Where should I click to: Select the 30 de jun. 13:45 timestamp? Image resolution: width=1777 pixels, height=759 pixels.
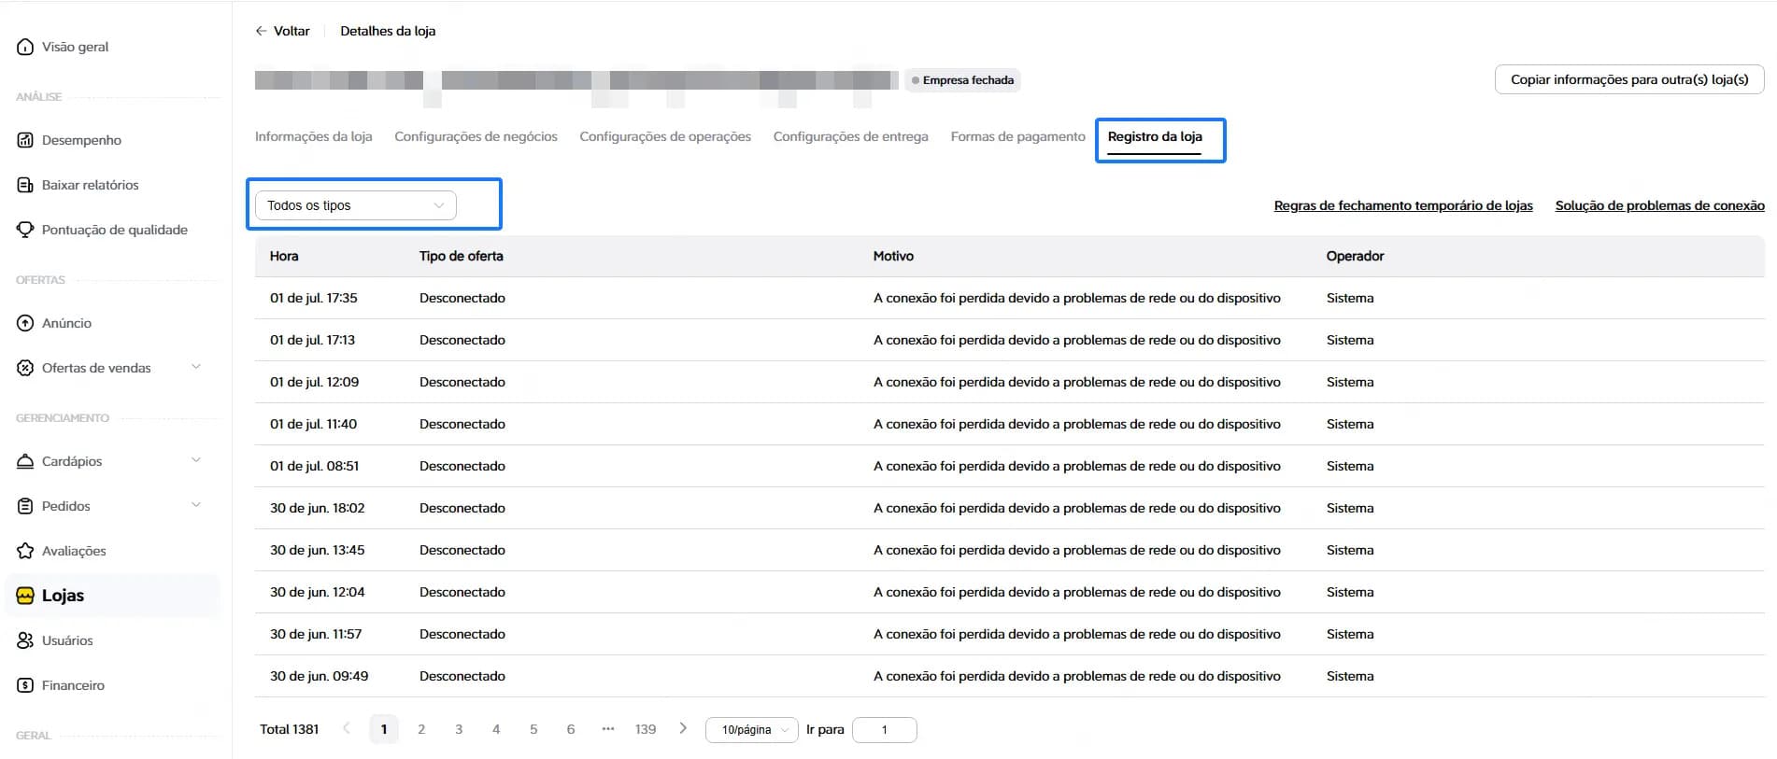point(318,550)
